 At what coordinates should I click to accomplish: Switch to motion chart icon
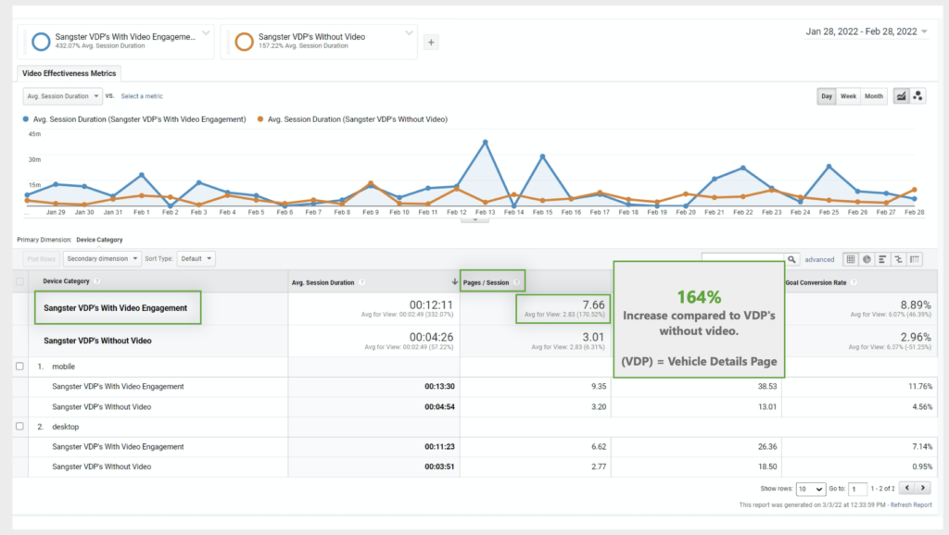pyautogui.click(x=918, y=96)
